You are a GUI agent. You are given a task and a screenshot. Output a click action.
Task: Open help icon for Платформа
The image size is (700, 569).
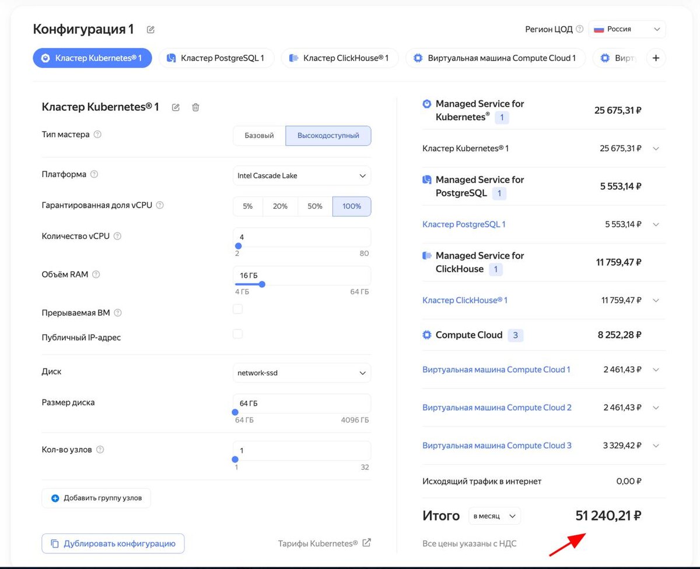coord(94,174)
